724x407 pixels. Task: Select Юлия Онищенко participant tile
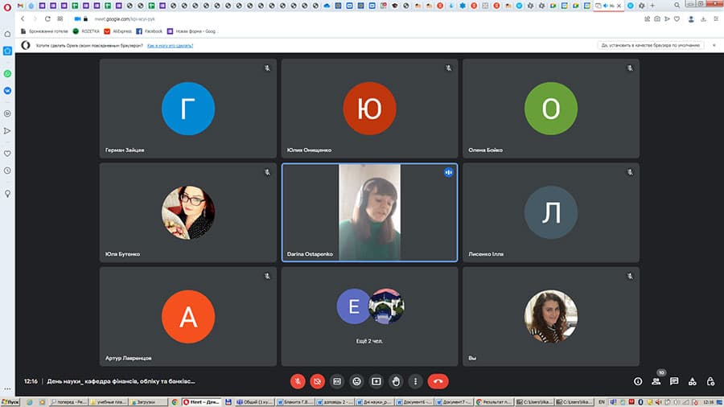[x=369, y=109]
